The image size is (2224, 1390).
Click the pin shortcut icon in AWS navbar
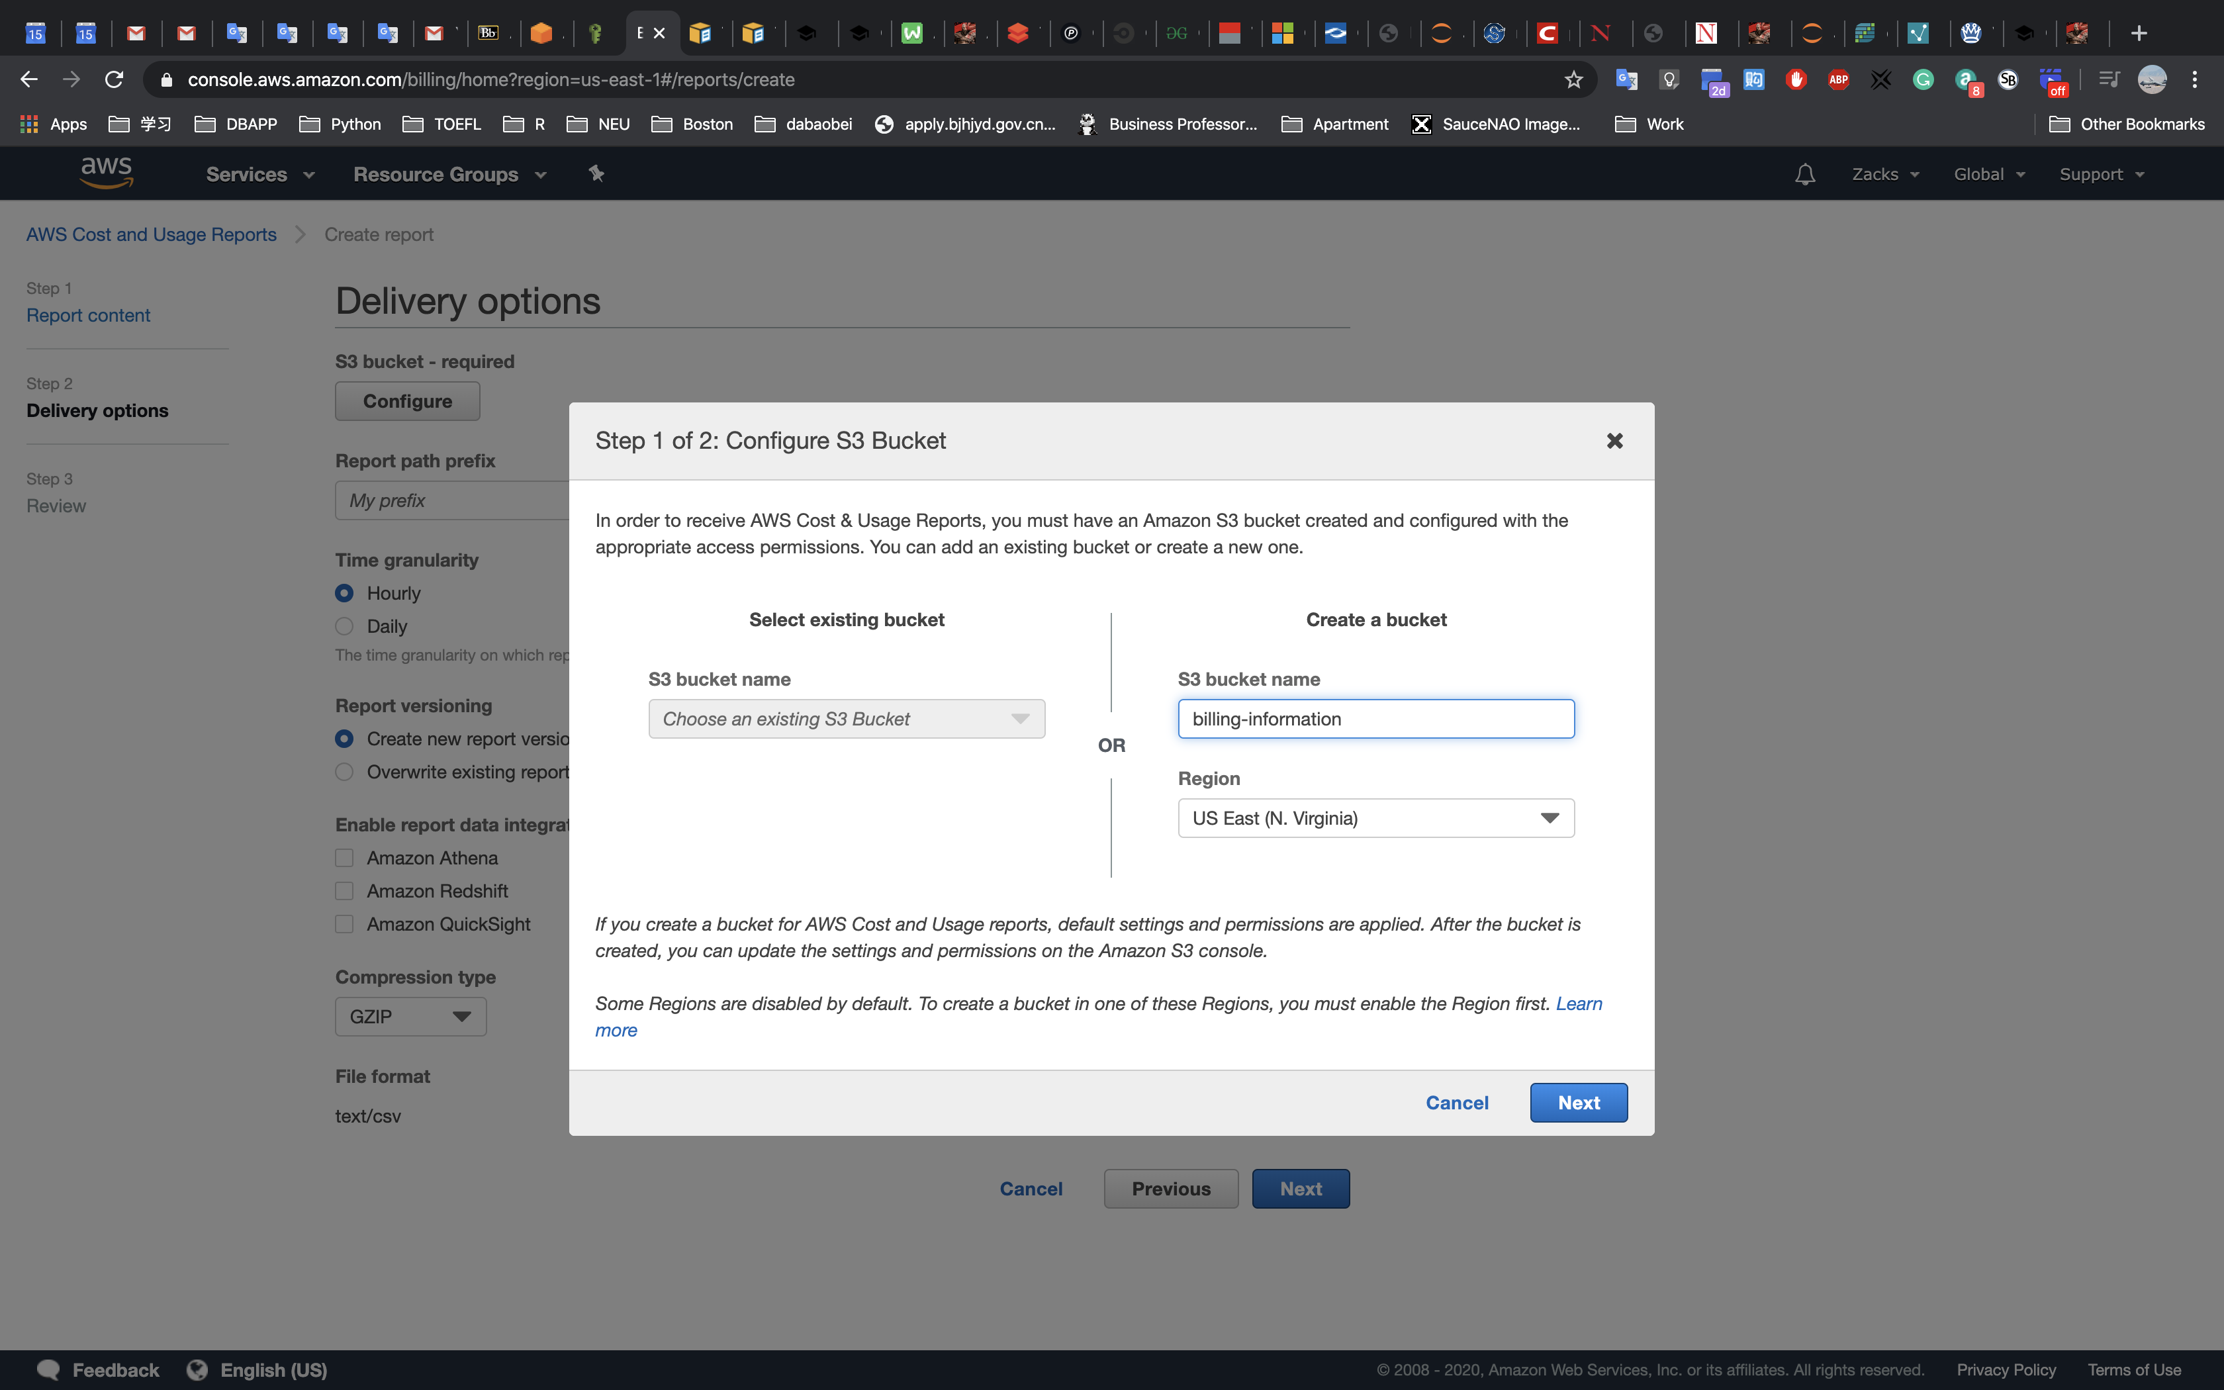(x=596, y=173)
